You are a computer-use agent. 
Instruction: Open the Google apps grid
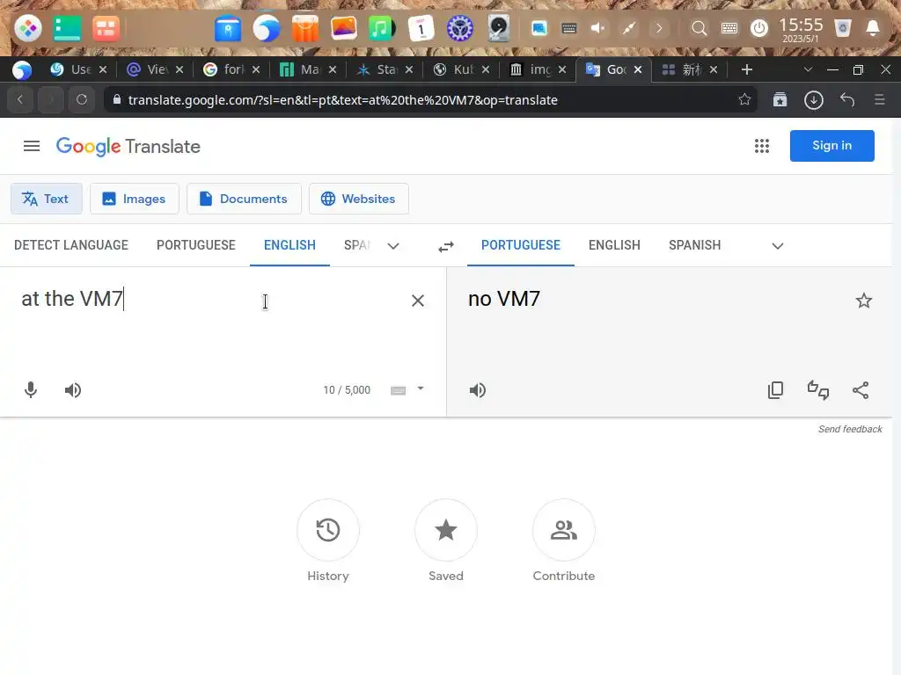coord(762,146)
